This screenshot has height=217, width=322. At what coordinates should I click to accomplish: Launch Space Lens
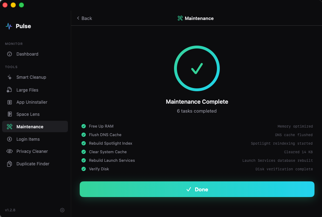28,114
